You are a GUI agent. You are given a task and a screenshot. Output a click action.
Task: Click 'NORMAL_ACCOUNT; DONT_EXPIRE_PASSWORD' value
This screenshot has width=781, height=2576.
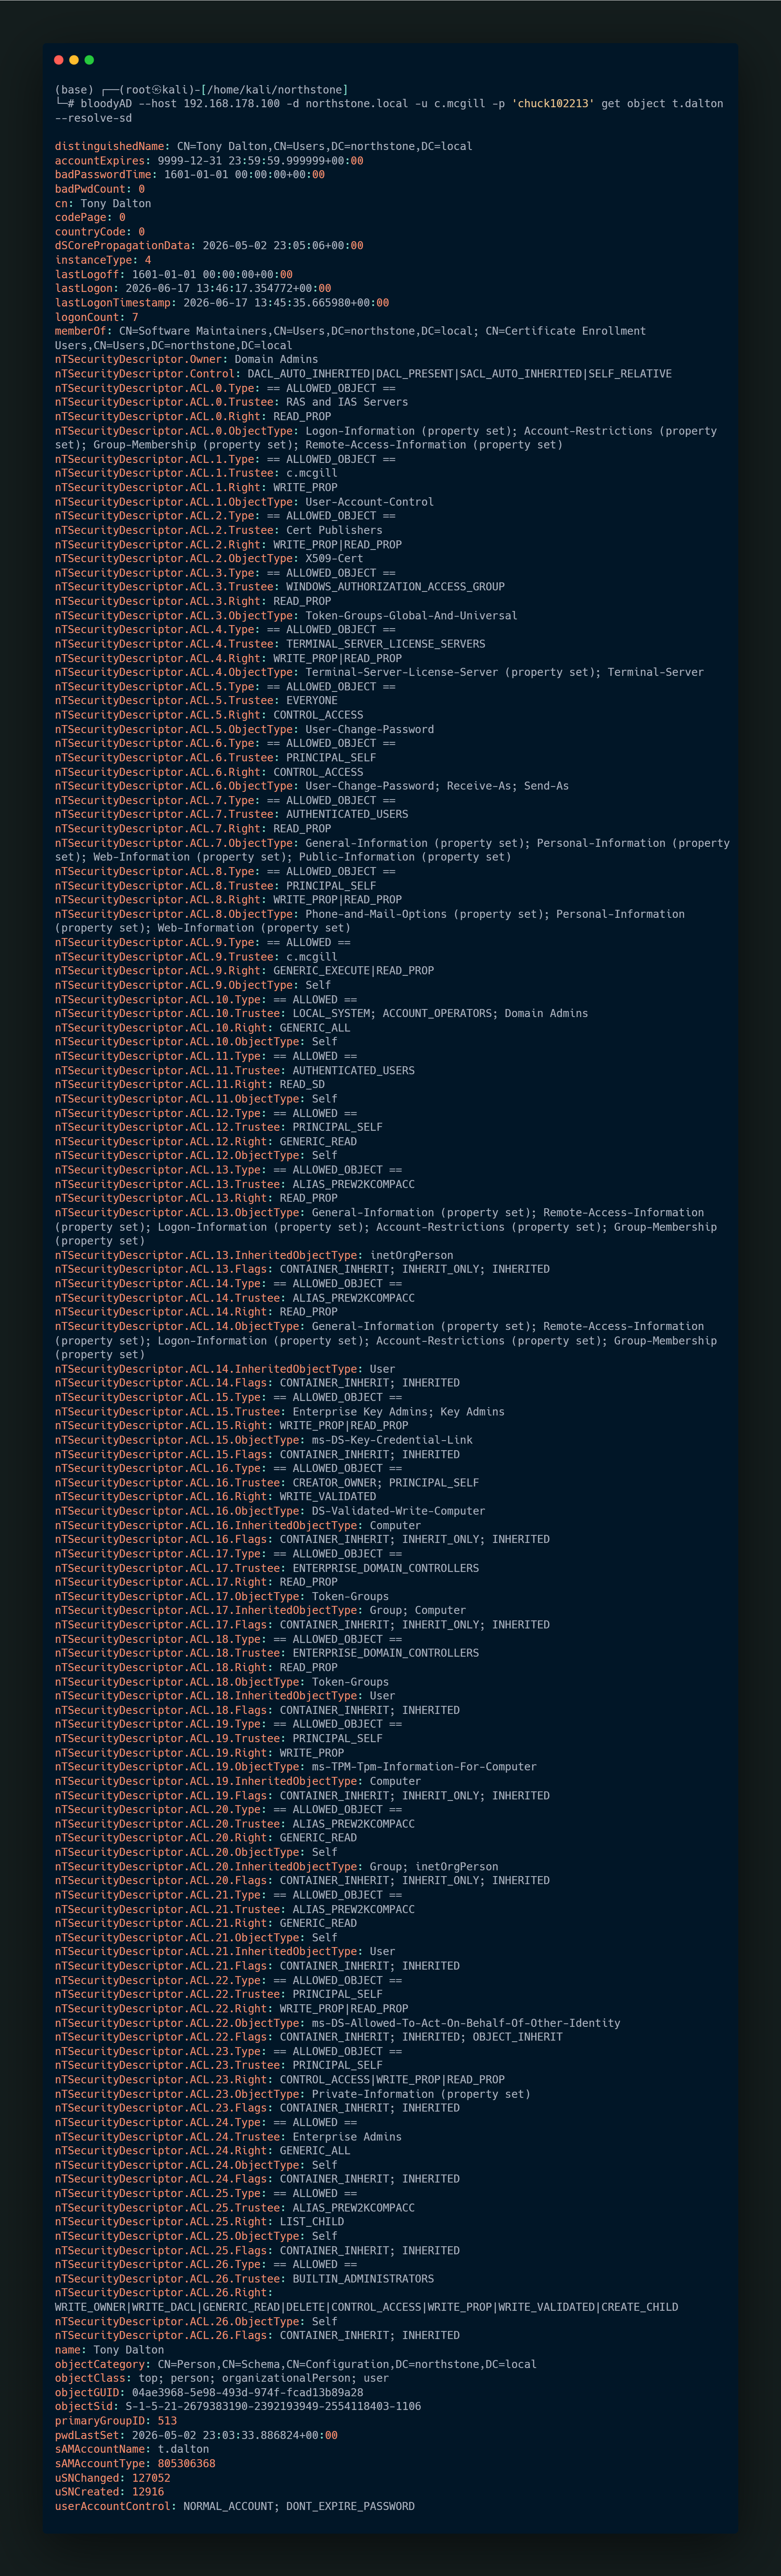click(x=299, y=2506)
